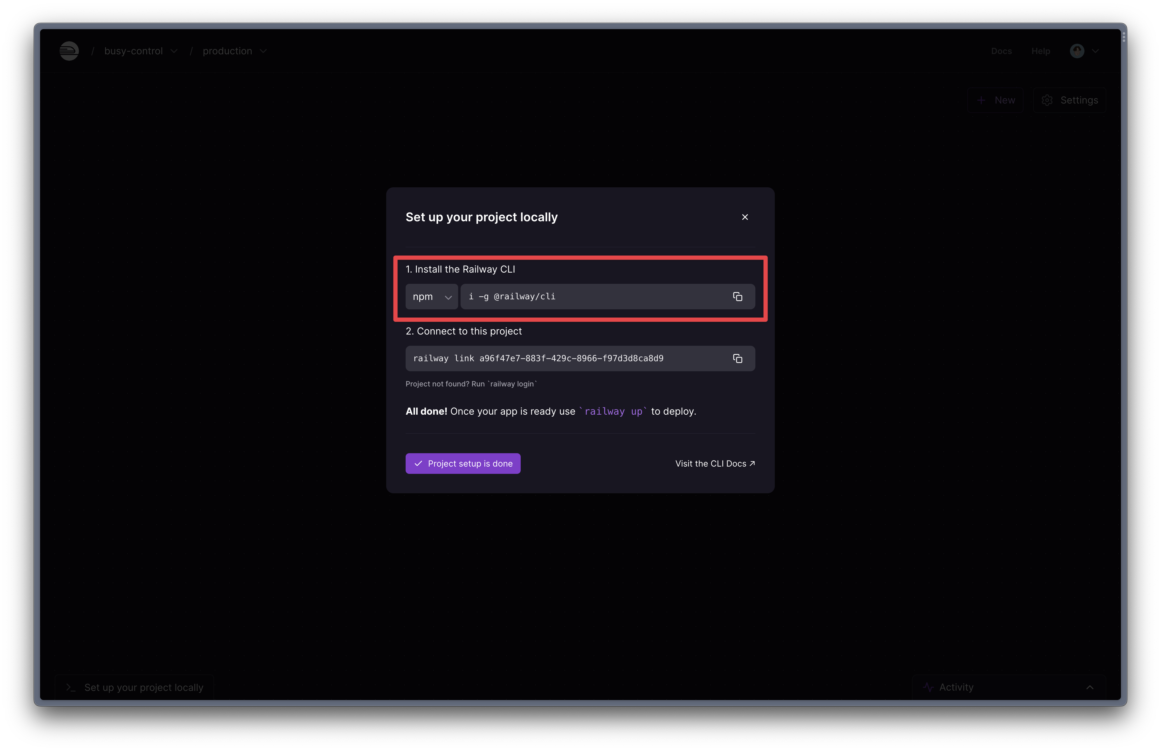Viewport: 1161px width, 751px height.
Task: Select the npm package manager option
Action: click(x=431, y=296)
